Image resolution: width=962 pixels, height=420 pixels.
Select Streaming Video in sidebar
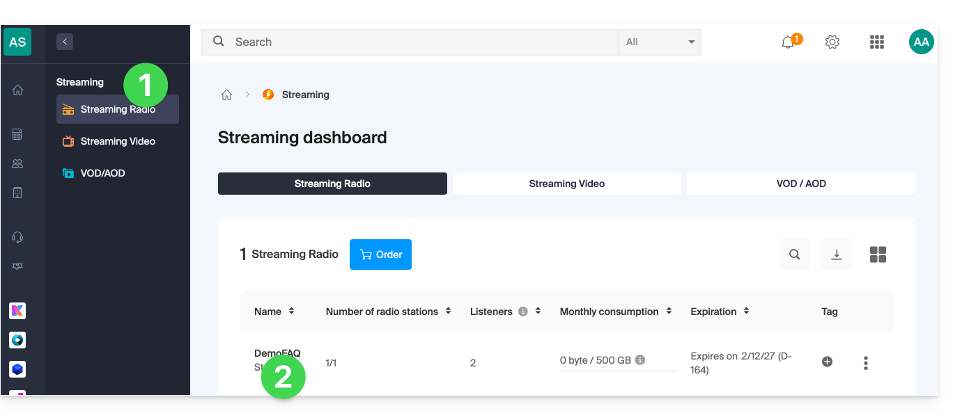pos(118,141)
